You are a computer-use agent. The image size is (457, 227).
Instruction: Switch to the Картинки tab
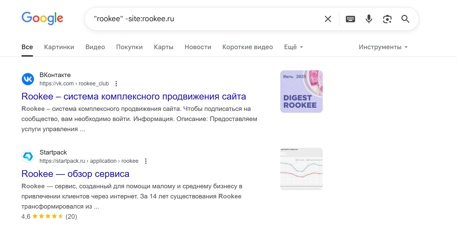(x=59, y=47)
